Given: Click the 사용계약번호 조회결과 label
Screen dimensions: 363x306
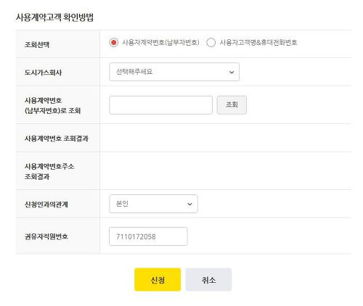Looking at the screenshot, I should 57,138.
